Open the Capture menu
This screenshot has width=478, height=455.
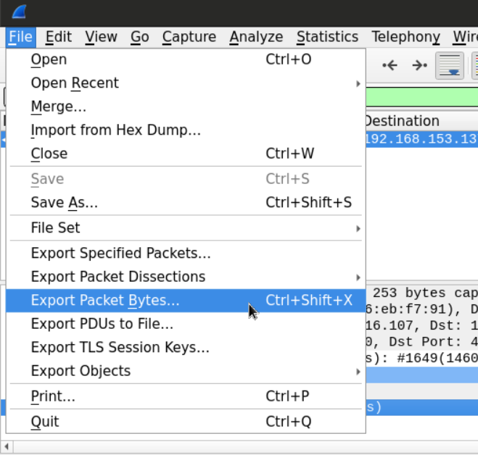(189, 37)
